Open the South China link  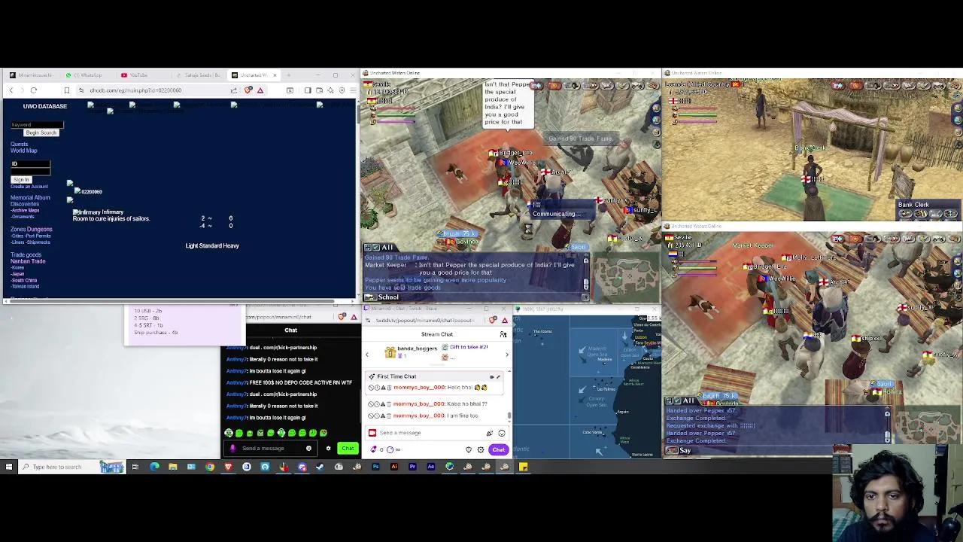[x=24, y=280]
